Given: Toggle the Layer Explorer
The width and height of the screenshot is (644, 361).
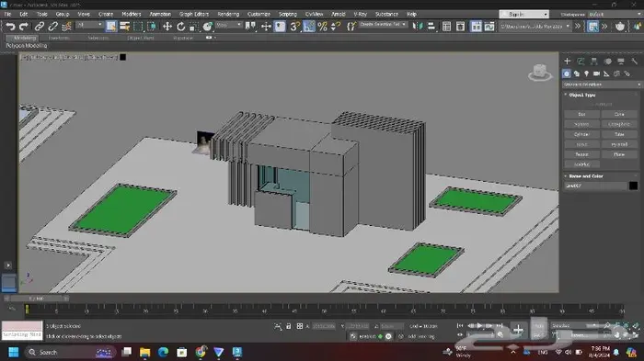Looking at the screenshot, I should (x=460, y=27).
